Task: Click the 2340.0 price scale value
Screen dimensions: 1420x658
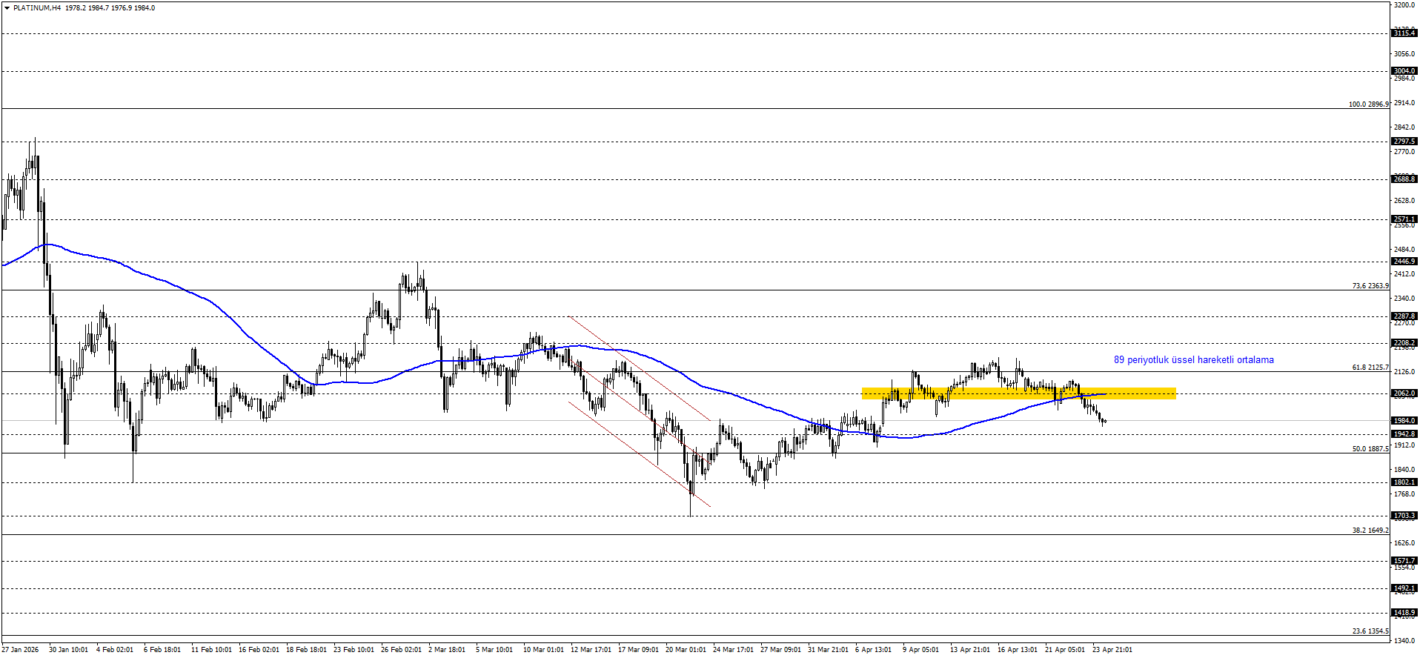Action: 1404,299
